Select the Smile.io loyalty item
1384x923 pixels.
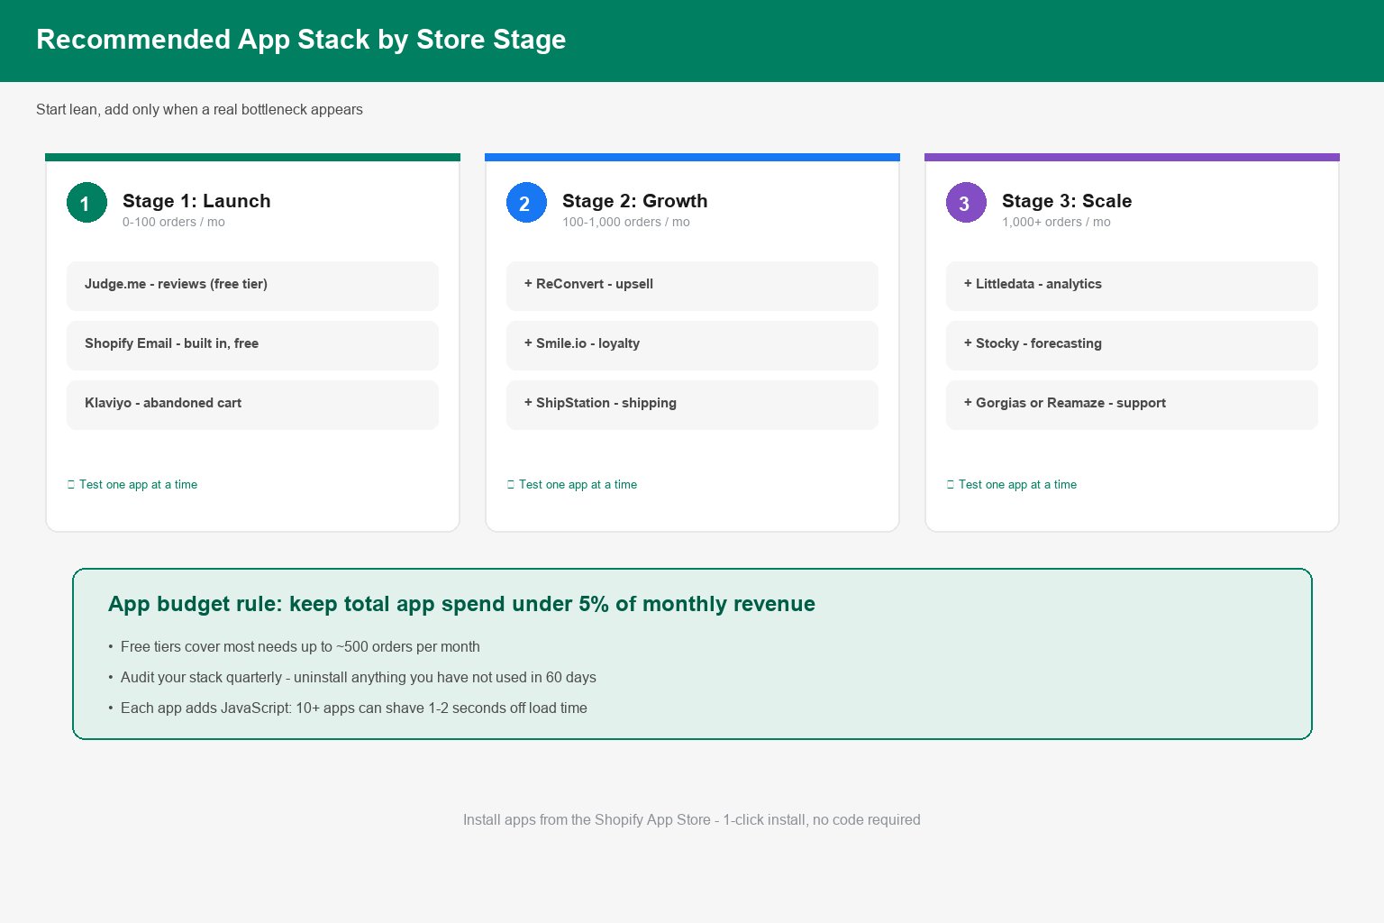point(692,345)
